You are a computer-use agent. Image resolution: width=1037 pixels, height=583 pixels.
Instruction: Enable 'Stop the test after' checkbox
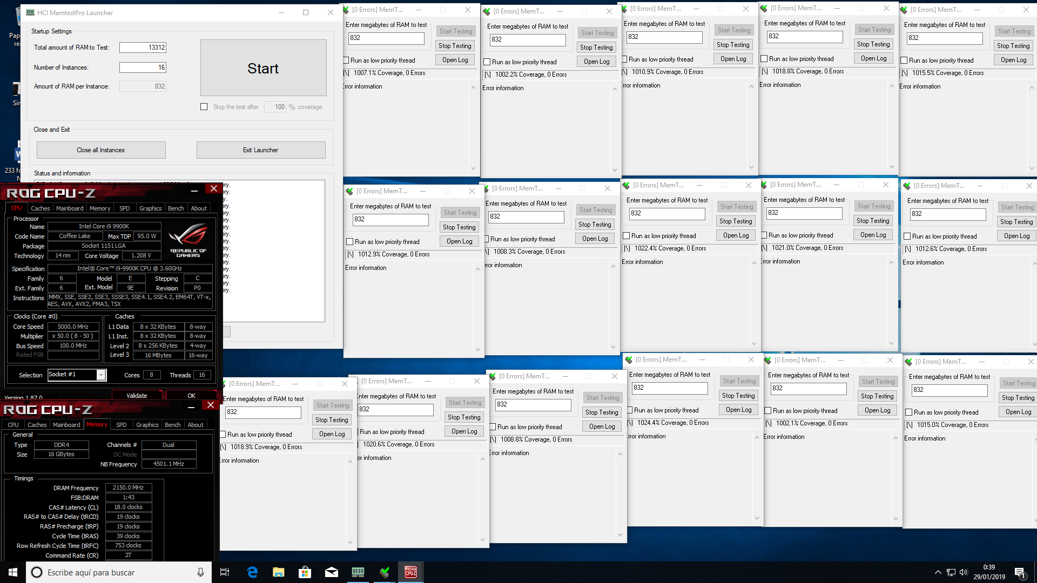pos(204,107)
